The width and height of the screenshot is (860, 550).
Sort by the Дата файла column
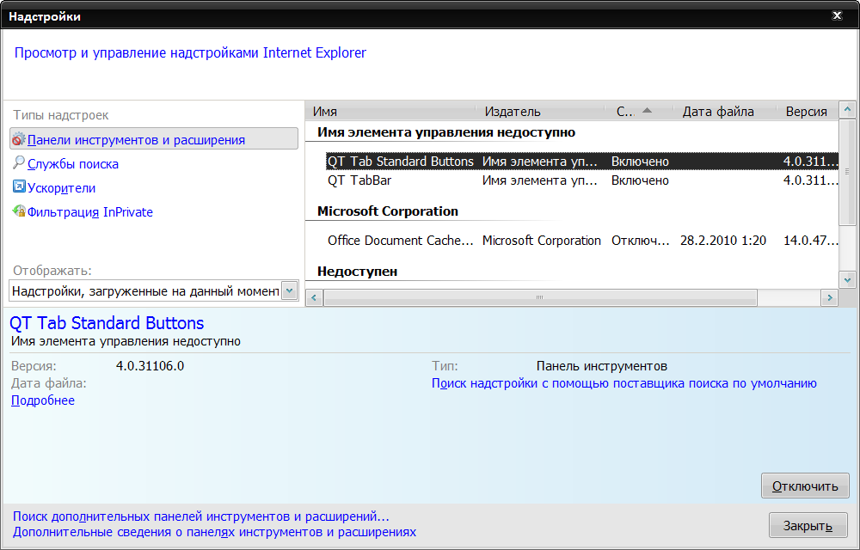(x=718, y=112)
